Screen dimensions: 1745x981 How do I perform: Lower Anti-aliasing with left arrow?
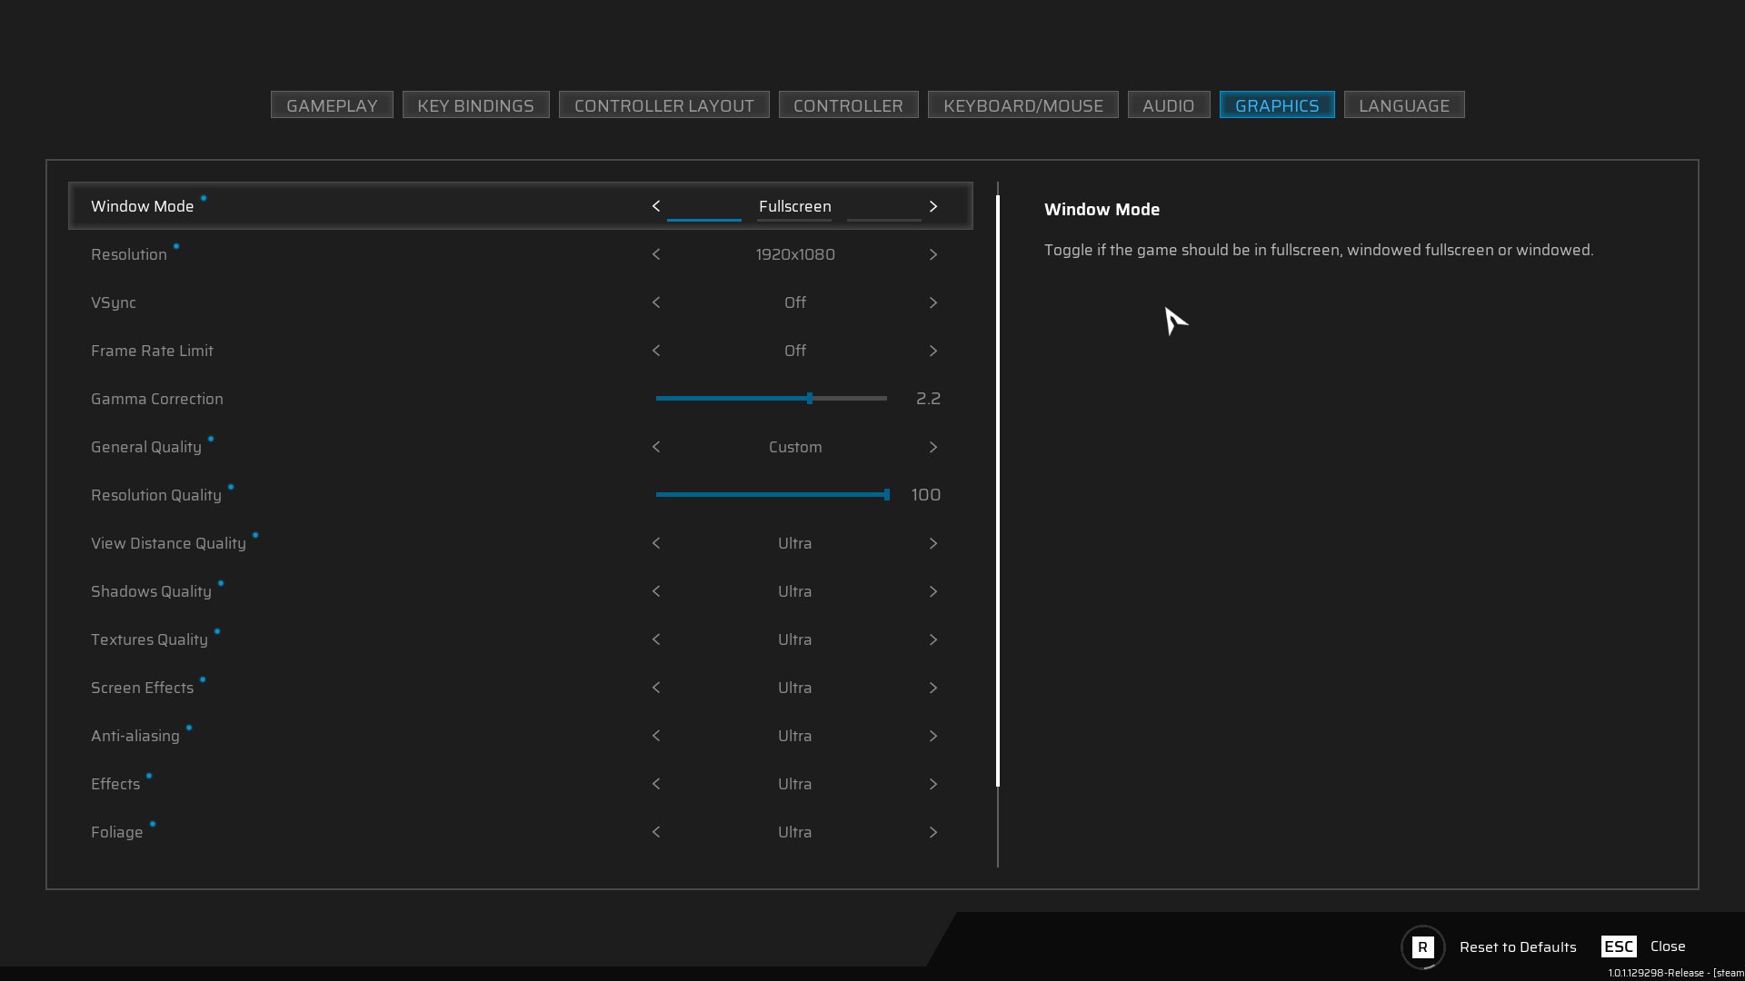[655, 736]
